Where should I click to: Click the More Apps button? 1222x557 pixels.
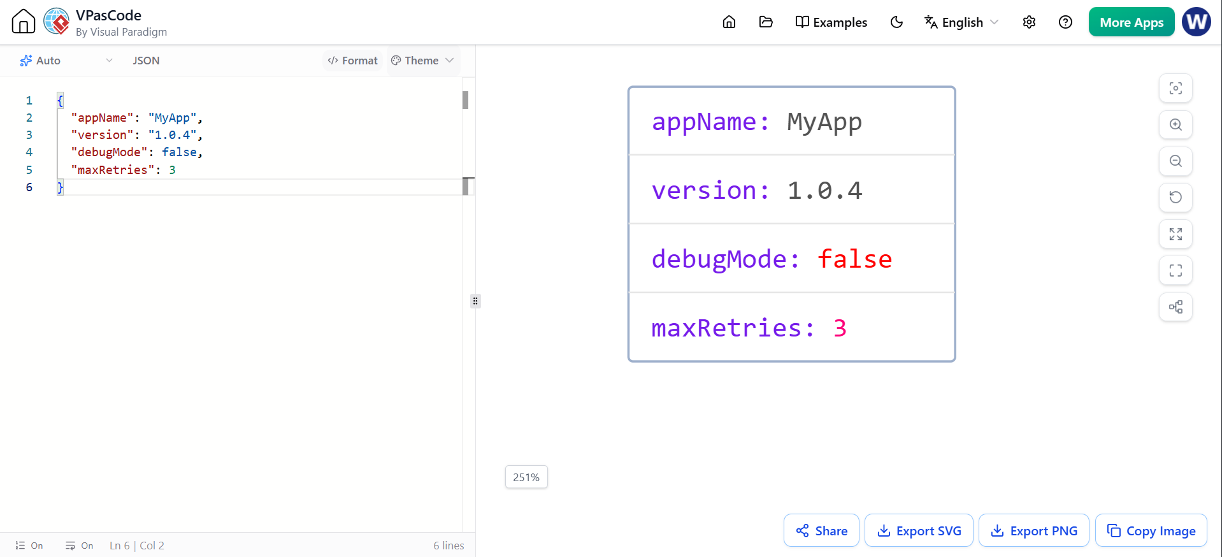pyautogui.click(x=1132, y=22)
